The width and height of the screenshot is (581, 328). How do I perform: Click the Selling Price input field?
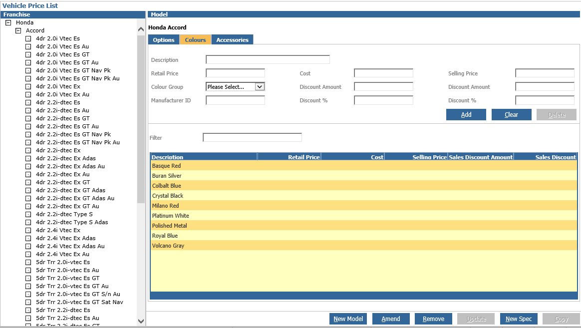[x=545, y=73]
